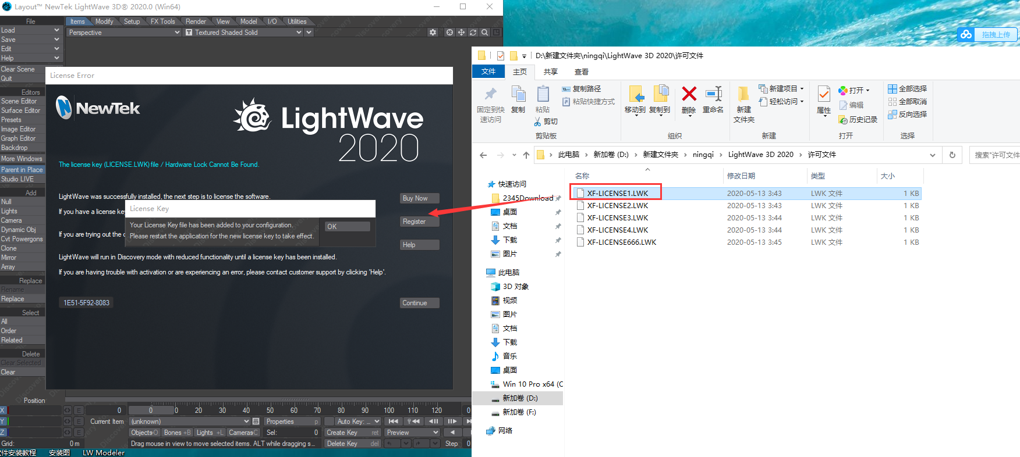This screenshot has height=457, width=1020.
Task: Toggle Bones selection mode button
Action: [x=177, y=433]
